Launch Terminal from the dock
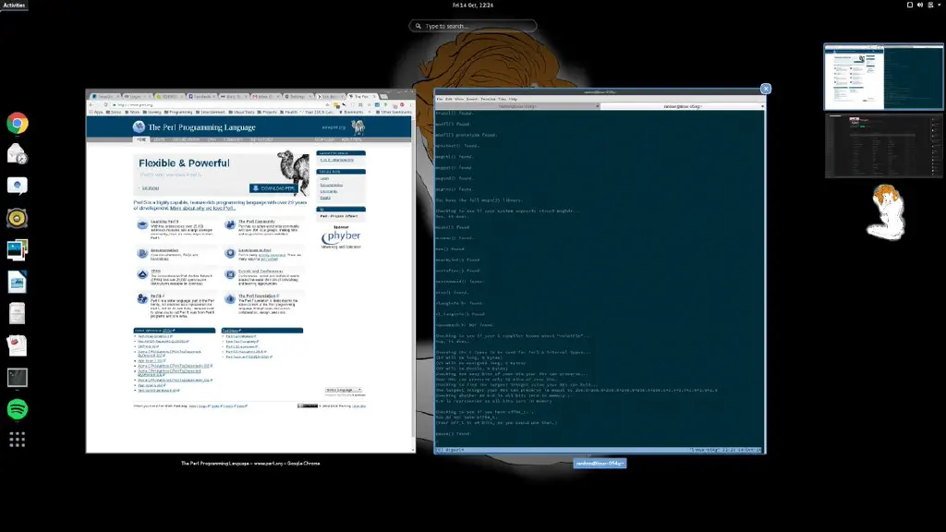This screenshot has height=532, width=946. click(17, 378)
